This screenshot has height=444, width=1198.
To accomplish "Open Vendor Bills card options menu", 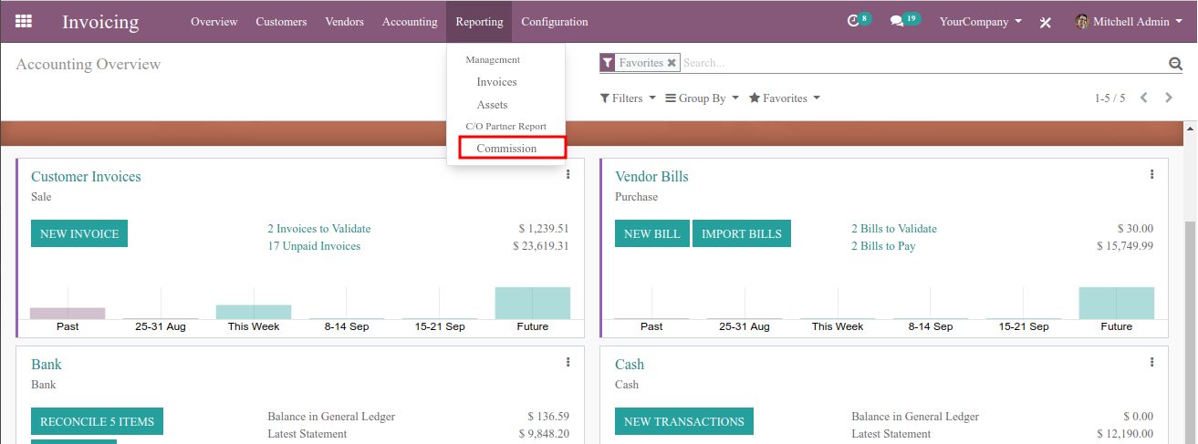I will (1151, 175).
